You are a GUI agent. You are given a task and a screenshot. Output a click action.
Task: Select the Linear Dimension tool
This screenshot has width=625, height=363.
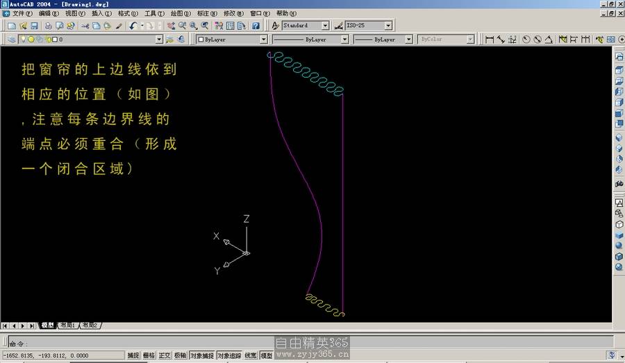490,40
